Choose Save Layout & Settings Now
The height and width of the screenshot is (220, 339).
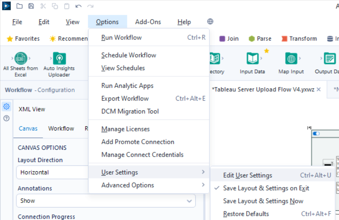(x=272, y=201)
